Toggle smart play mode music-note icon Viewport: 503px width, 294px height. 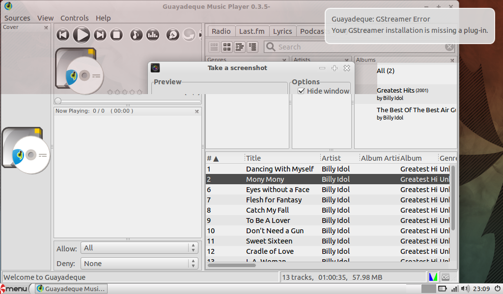(x=136, y=35)
